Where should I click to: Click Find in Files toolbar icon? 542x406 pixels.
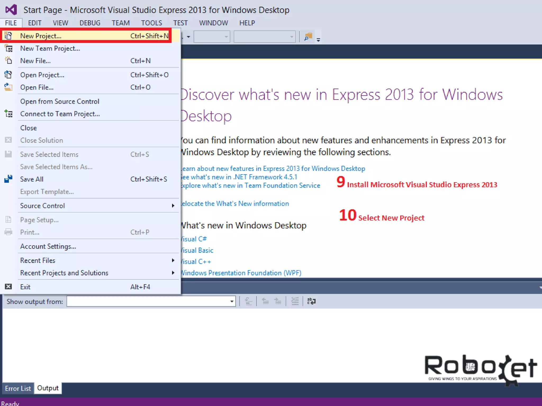point(308,37)
